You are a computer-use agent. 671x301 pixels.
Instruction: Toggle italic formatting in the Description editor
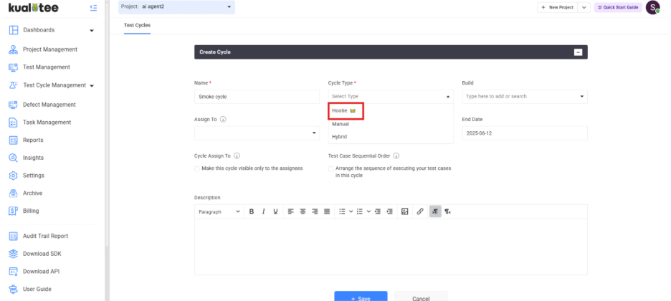click(x=264, y=211)
